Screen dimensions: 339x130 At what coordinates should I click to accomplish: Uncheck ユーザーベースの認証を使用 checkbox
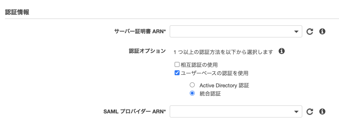coord(177,73)
